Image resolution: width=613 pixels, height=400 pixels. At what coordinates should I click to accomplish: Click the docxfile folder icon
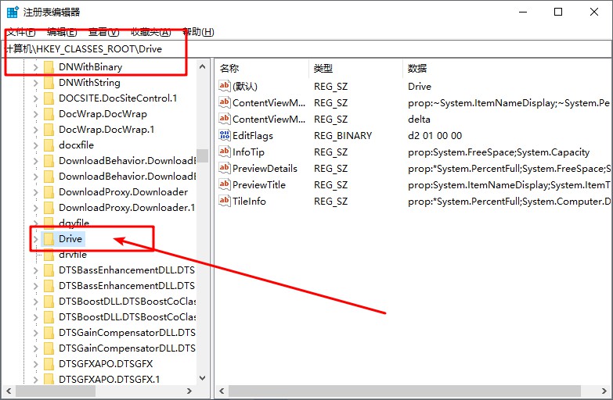point(49,145)
